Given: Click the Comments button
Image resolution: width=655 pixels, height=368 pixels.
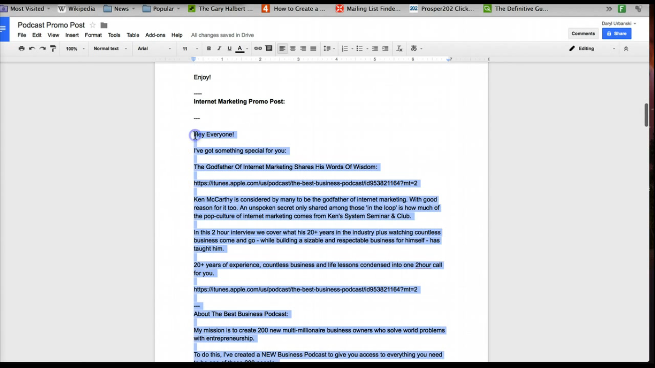Looking at the screenshot, I should (583, 34).
